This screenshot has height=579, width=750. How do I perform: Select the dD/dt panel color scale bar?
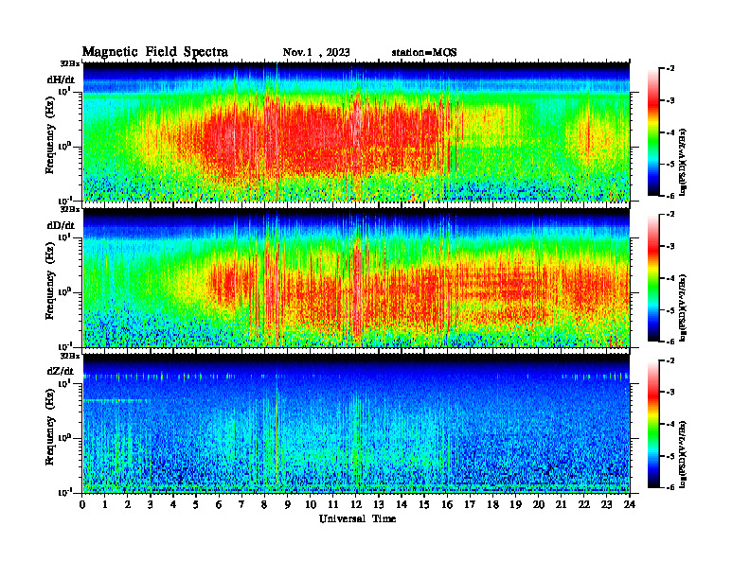coord(653,278)
